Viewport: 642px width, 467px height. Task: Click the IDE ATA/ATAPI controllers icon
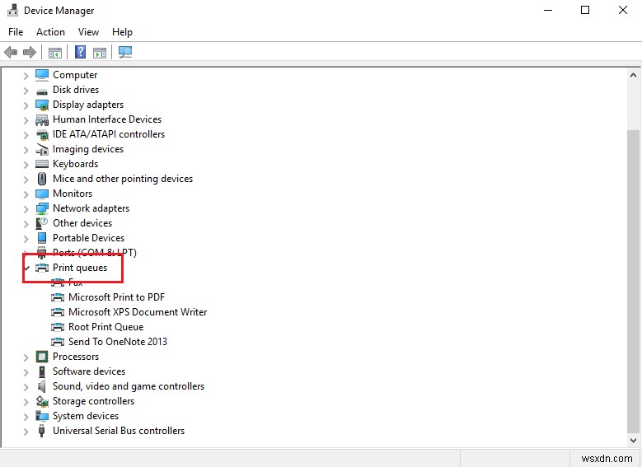pos(42,134)
